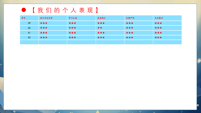This screenshot has width=201, height=113.
Task: Click the 坐姿端正 column header
Action: point(110,18)
